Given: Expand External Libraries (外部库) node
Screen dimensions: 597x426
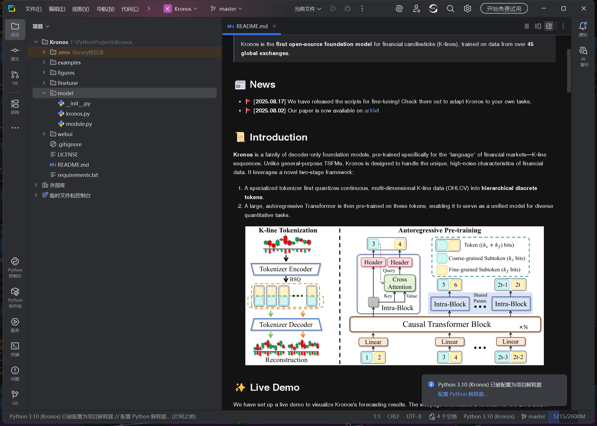Looking at the screenshot, I should (x=36, y=185).
